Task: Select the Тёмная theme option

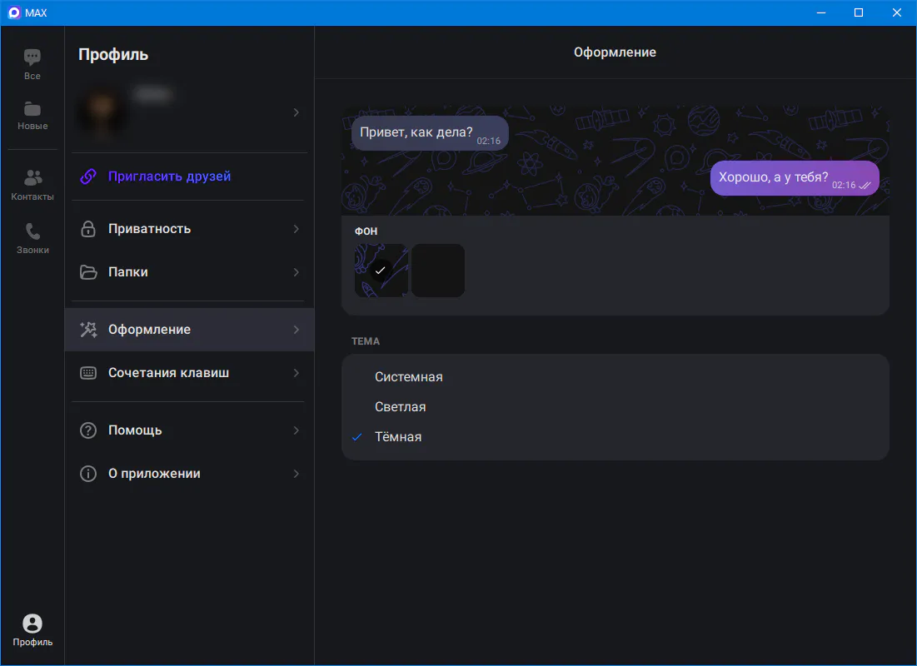Action: tap(398, 437)
